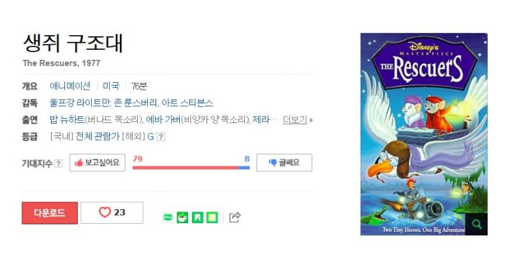510x255 pixels.
Task: Expand the cast list with 더보기
Action: pyautogui.click(x=295, y=120)
